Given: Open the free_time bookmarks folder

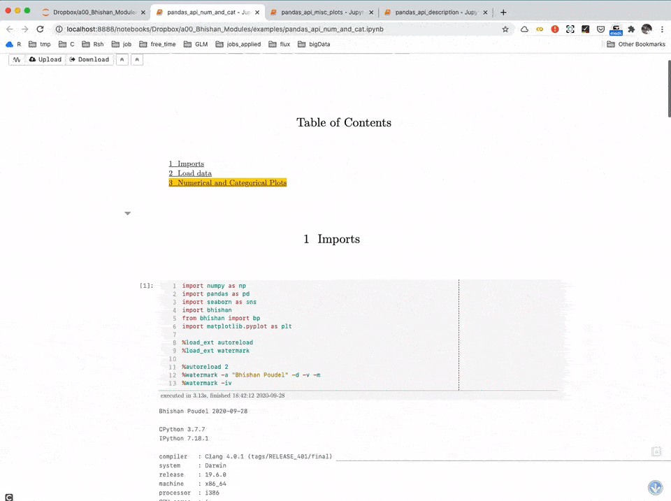Looking at the screenshot, I should tap(157, 44).
